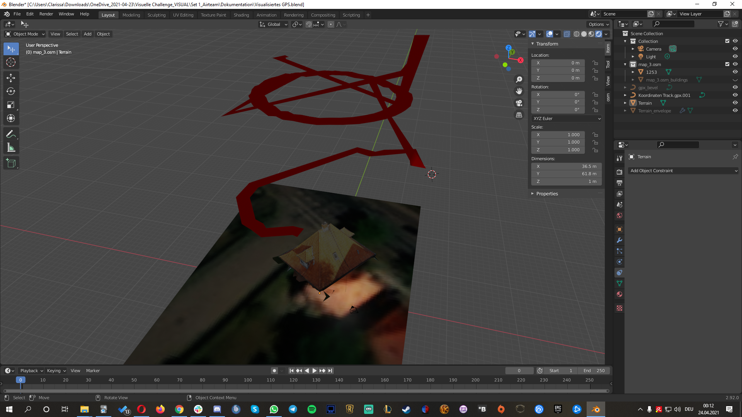
Task: Toggle camera view button in viewport
Action: pyautogui.click(x=519, y=103)
